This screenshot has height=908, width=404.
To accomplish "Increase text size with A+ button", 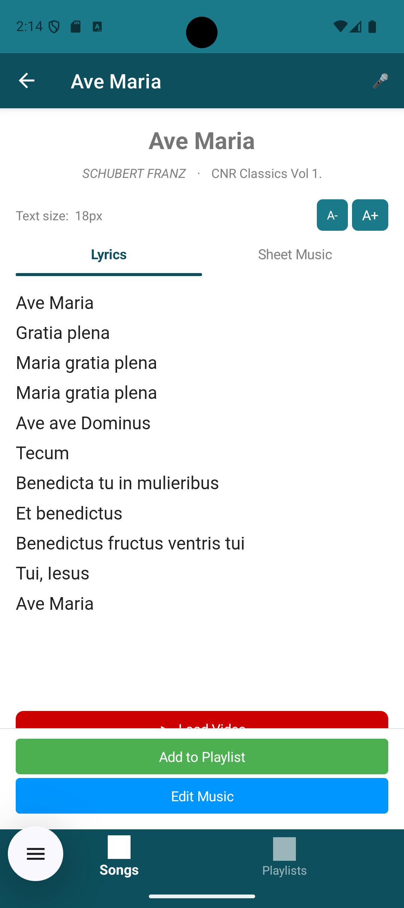I will 370,215.
